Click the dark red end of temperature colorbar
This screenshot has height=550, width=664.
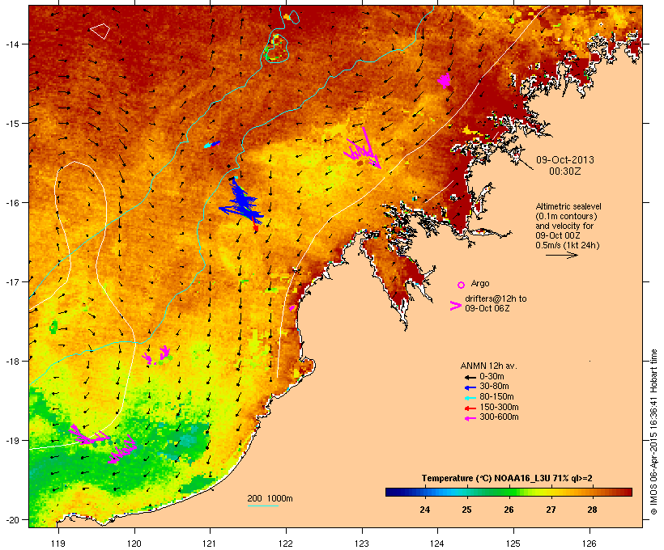click(626, 492)
